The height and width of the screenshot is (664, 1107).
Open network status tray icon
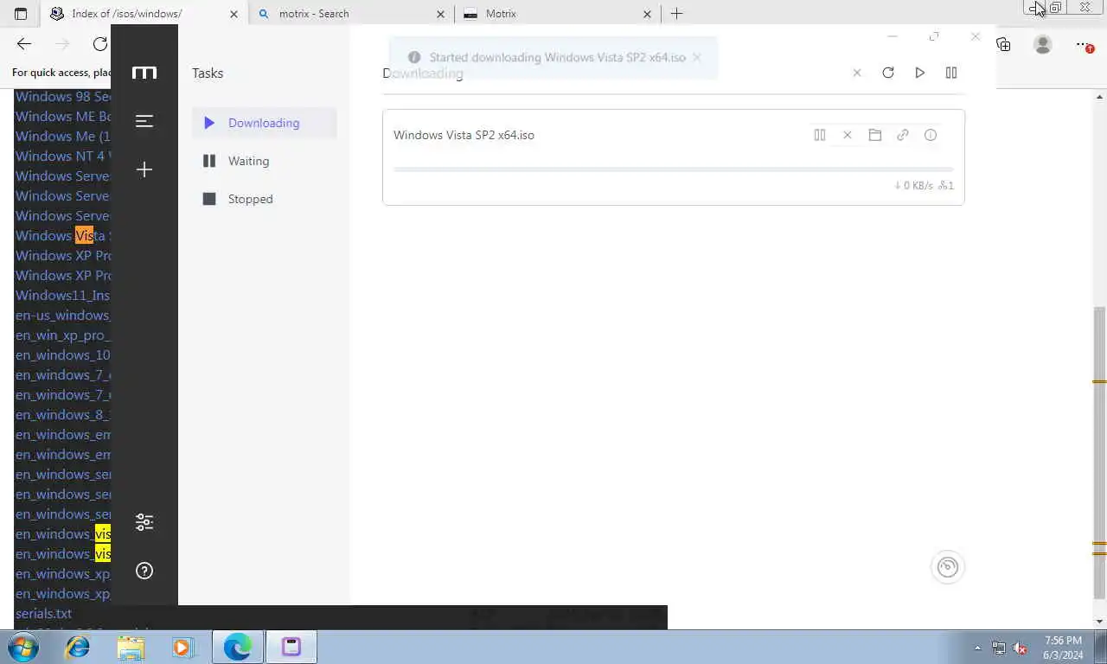coord(999,648)
